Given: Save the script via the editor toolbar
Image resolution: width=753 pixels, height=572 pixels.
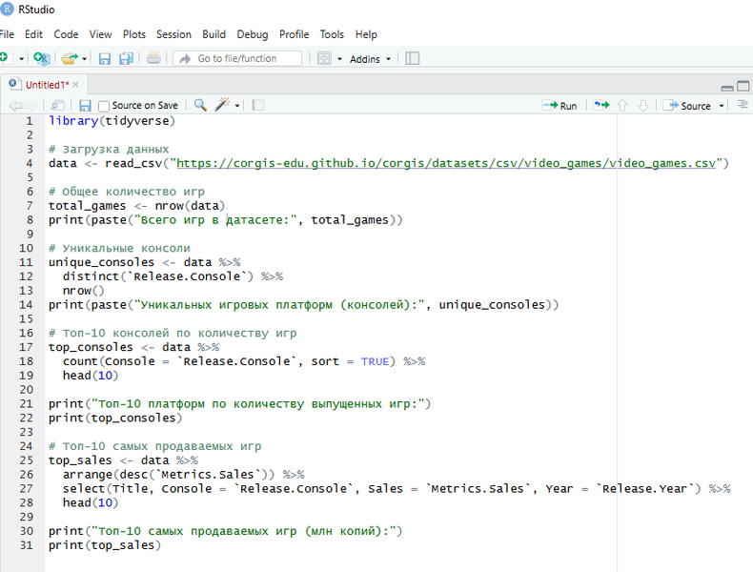Looking at the screenshot, I should 85,106.
